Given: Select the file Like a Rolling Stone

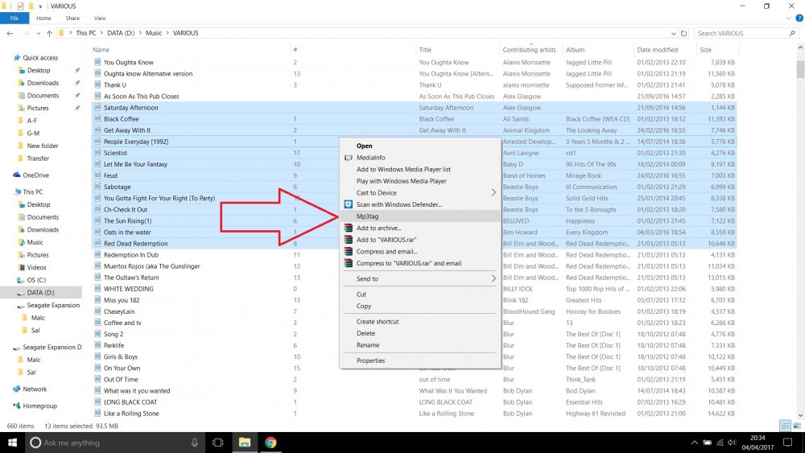Looking at the screenshot, I should [x=131, y=414].
